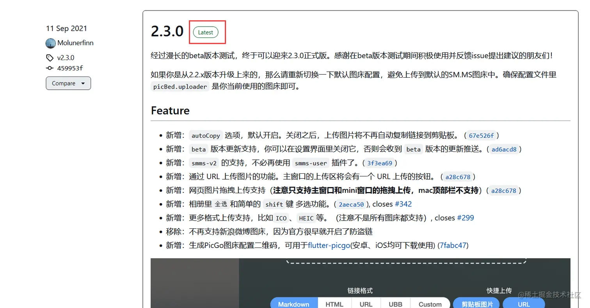
Task: Open commit 2aeca50 for album multi-select
Action: click(x=351, y=204)
